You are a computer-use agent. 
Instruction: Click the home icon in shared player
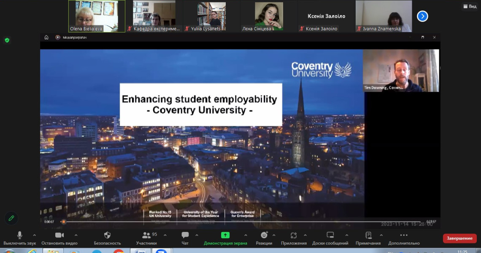pyautogui.click(x=46, y=38)
